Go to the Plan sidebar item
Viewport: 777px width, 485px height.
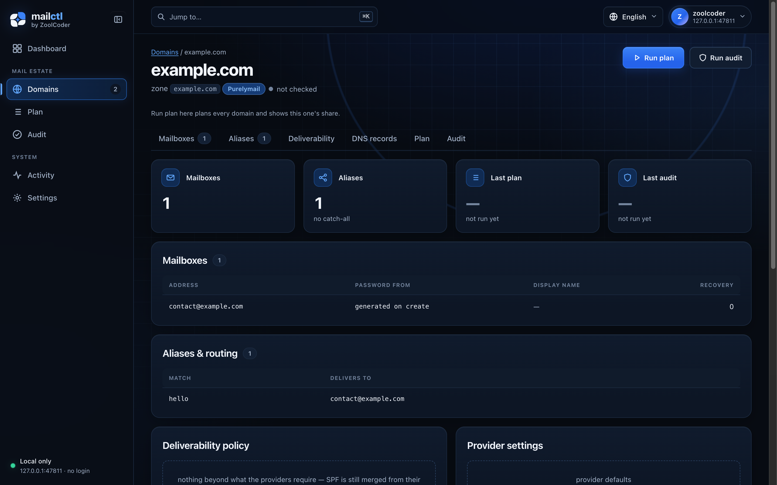click(66, 112)
